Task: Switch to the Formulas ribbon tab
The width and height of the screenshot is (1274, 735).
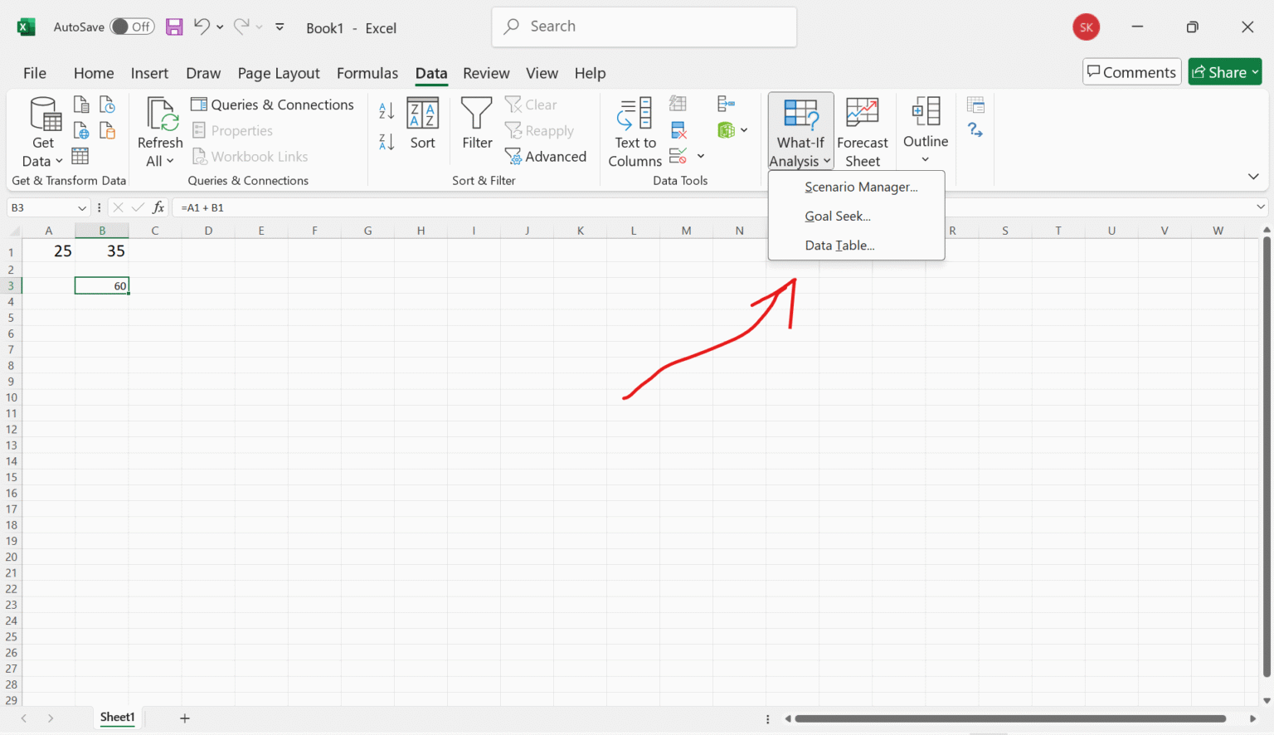Action: click(367, 73)
